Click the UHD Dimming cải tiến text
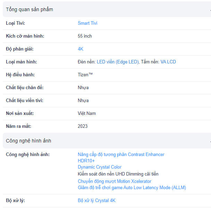The height and width of the screenshot is (209, 211). point(118,174)
